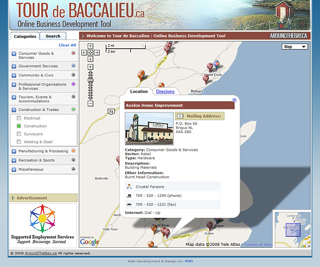Collapse the overview map arrow icon
The width and height of the screenshot is (320, 267).
(x=308, y=245)
